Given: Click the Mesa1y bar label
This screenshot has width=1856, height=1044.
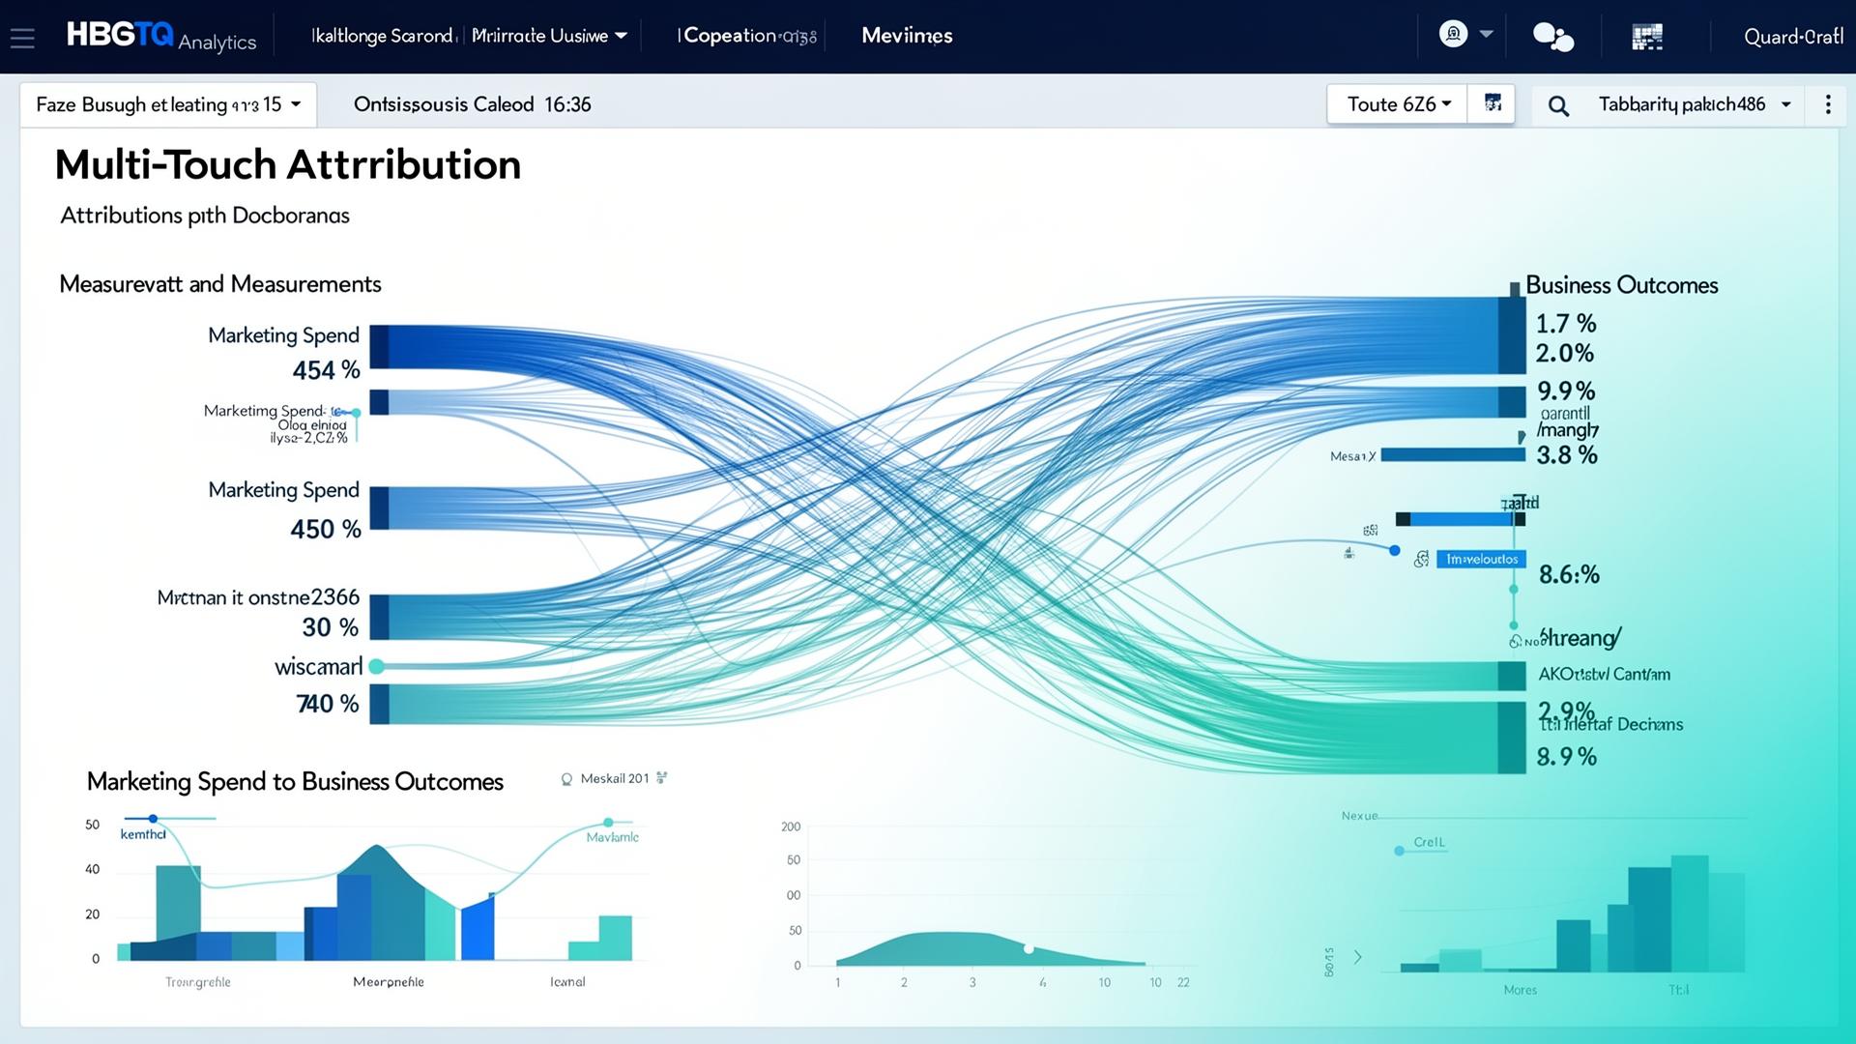Looking at the screenshot, I should (x=1352, y=455).
